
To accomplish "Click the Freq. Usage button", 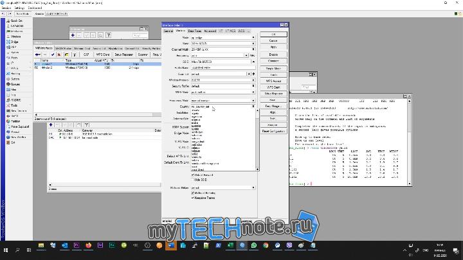I will point(273,106).
